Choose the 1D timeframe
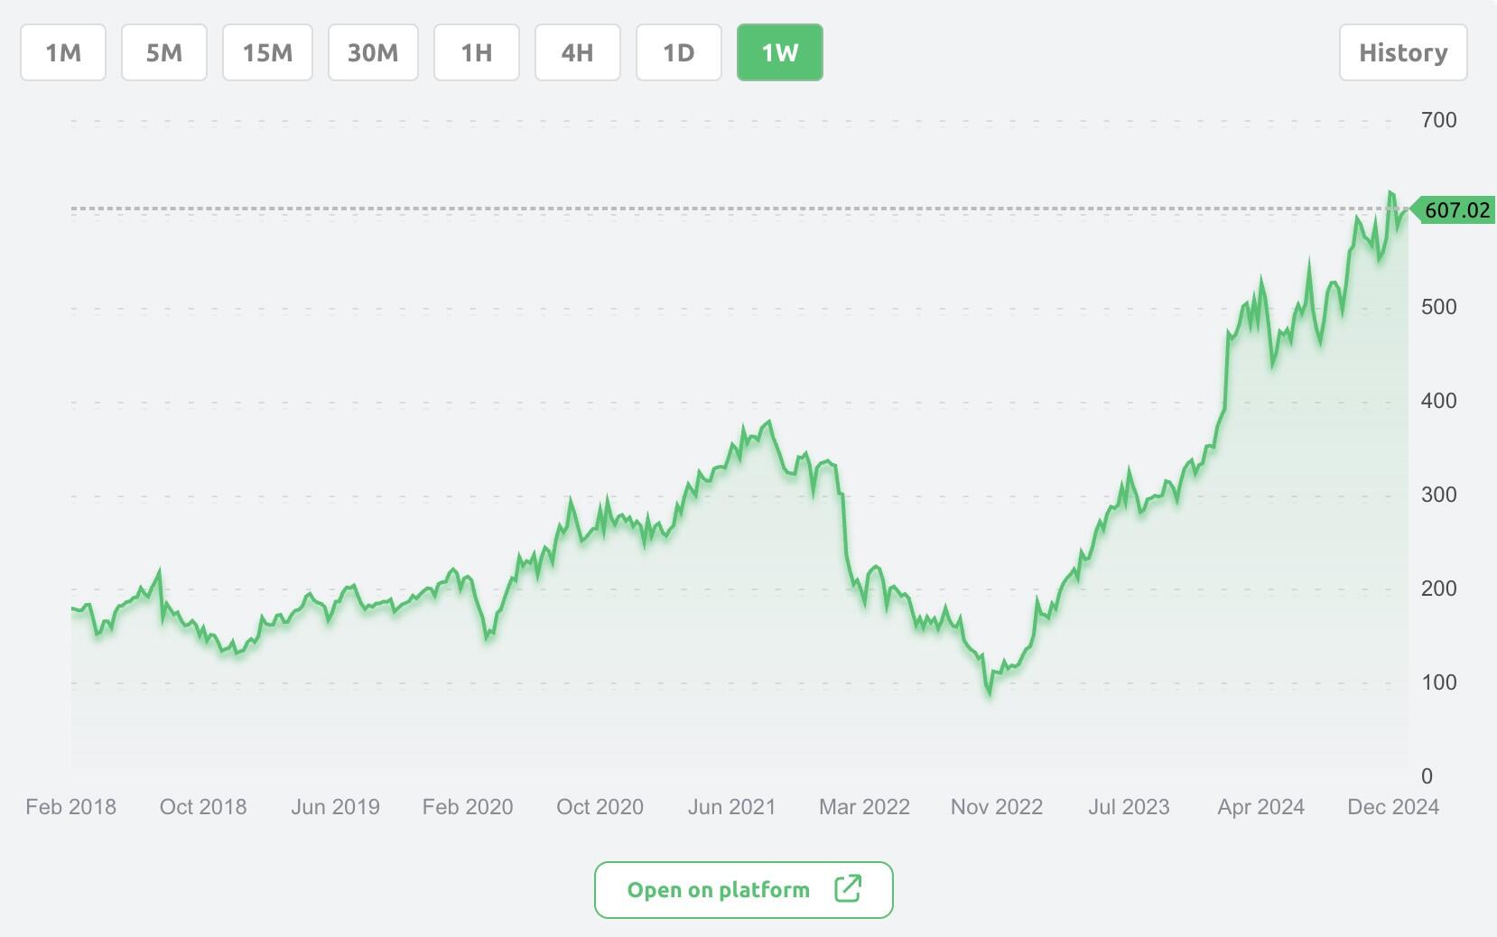Viewport: 1497px width, 937px height. pos(679,52)
